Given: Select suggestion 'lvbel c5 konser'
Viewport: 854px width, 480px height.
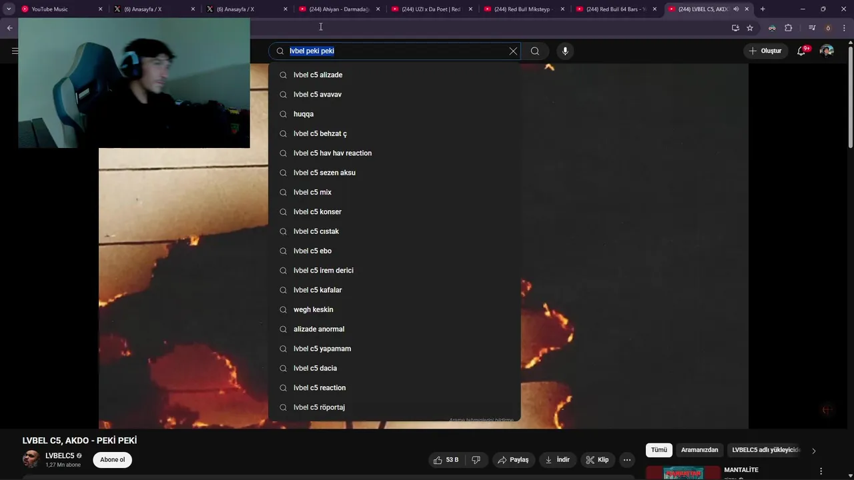Looking at the screenshot, I should pos(394,211).
